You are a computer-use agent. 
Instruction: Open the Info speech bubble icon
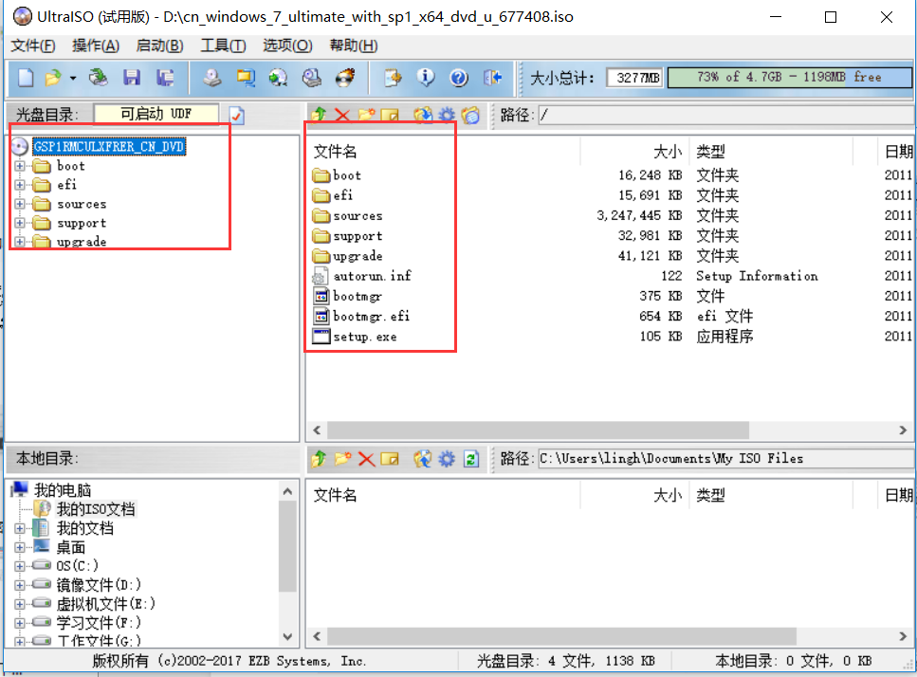(x=426, y=78)
